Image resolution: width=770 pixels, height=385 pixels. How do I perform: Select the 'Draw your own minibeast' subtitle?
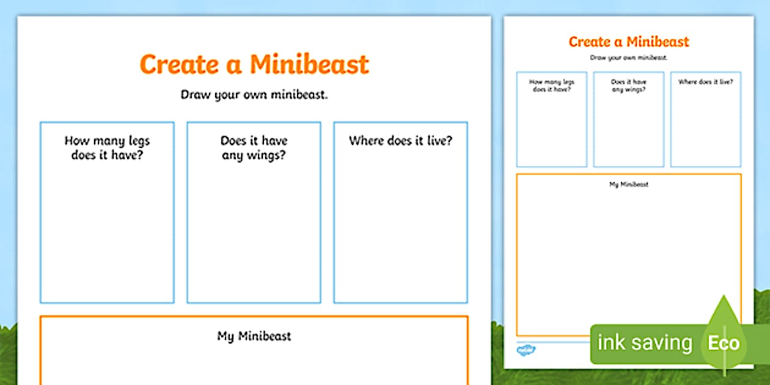(254, 95)
